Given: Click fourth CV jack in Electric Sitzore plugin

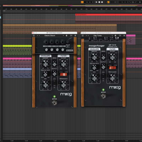Looking at the screenshot, I should click(62, 42).
